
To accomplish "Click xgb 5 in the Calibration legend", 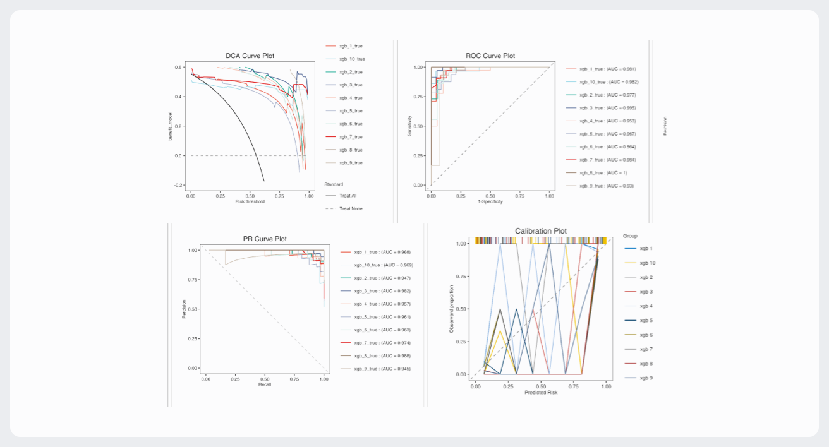I will point(646,321).
